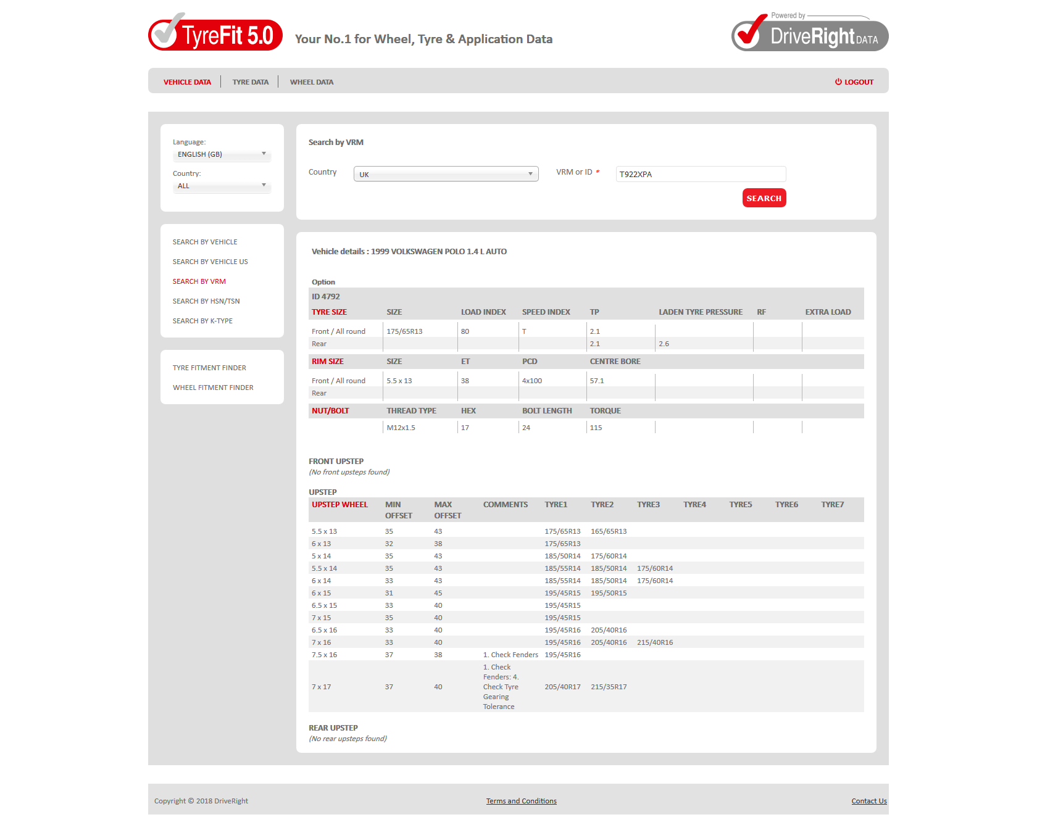Open the VEHICLE DATA menu
This screenshot has height=817, width=1037.
[186, 81]
